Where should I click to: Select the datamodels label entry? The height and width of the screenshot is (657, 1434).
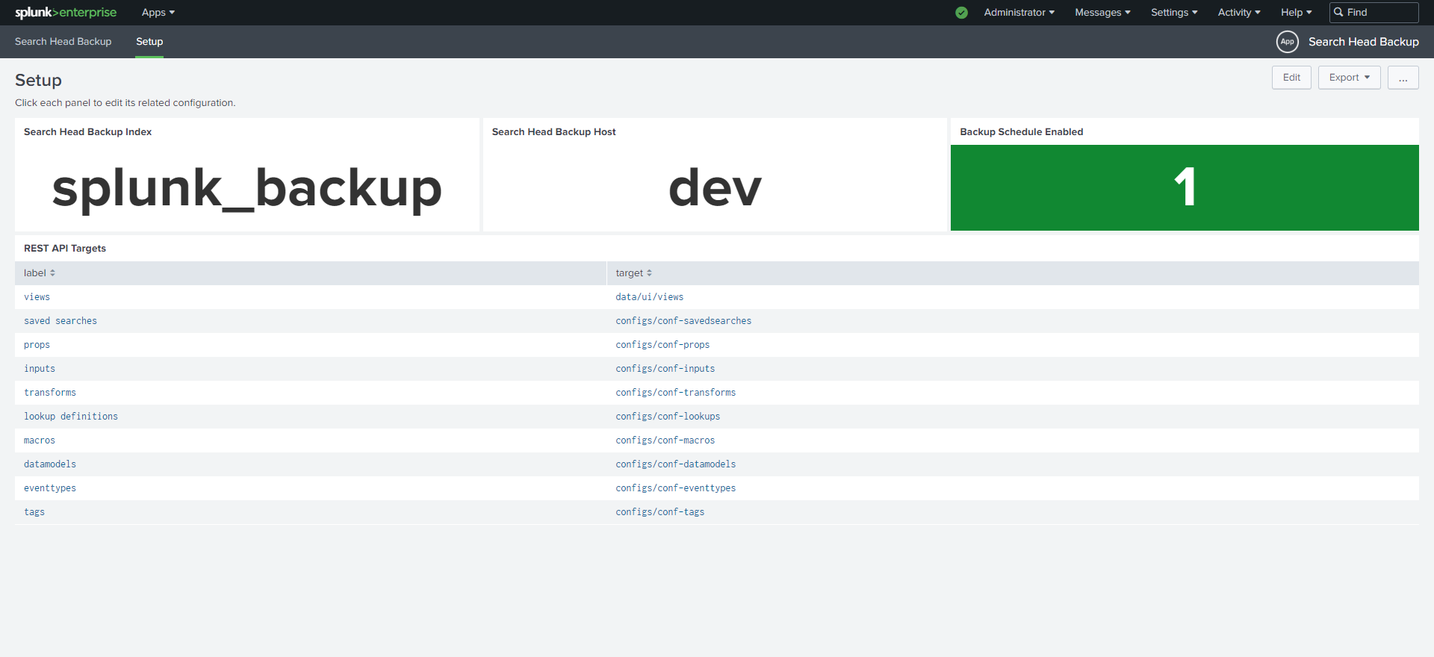click(50, 464)
